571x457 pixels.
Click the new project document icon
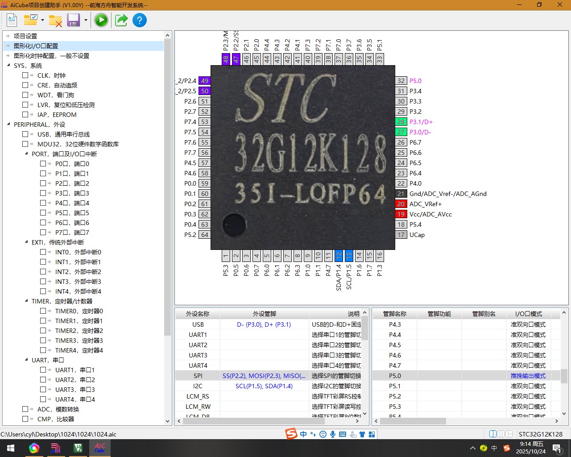[x=12, y=20]
